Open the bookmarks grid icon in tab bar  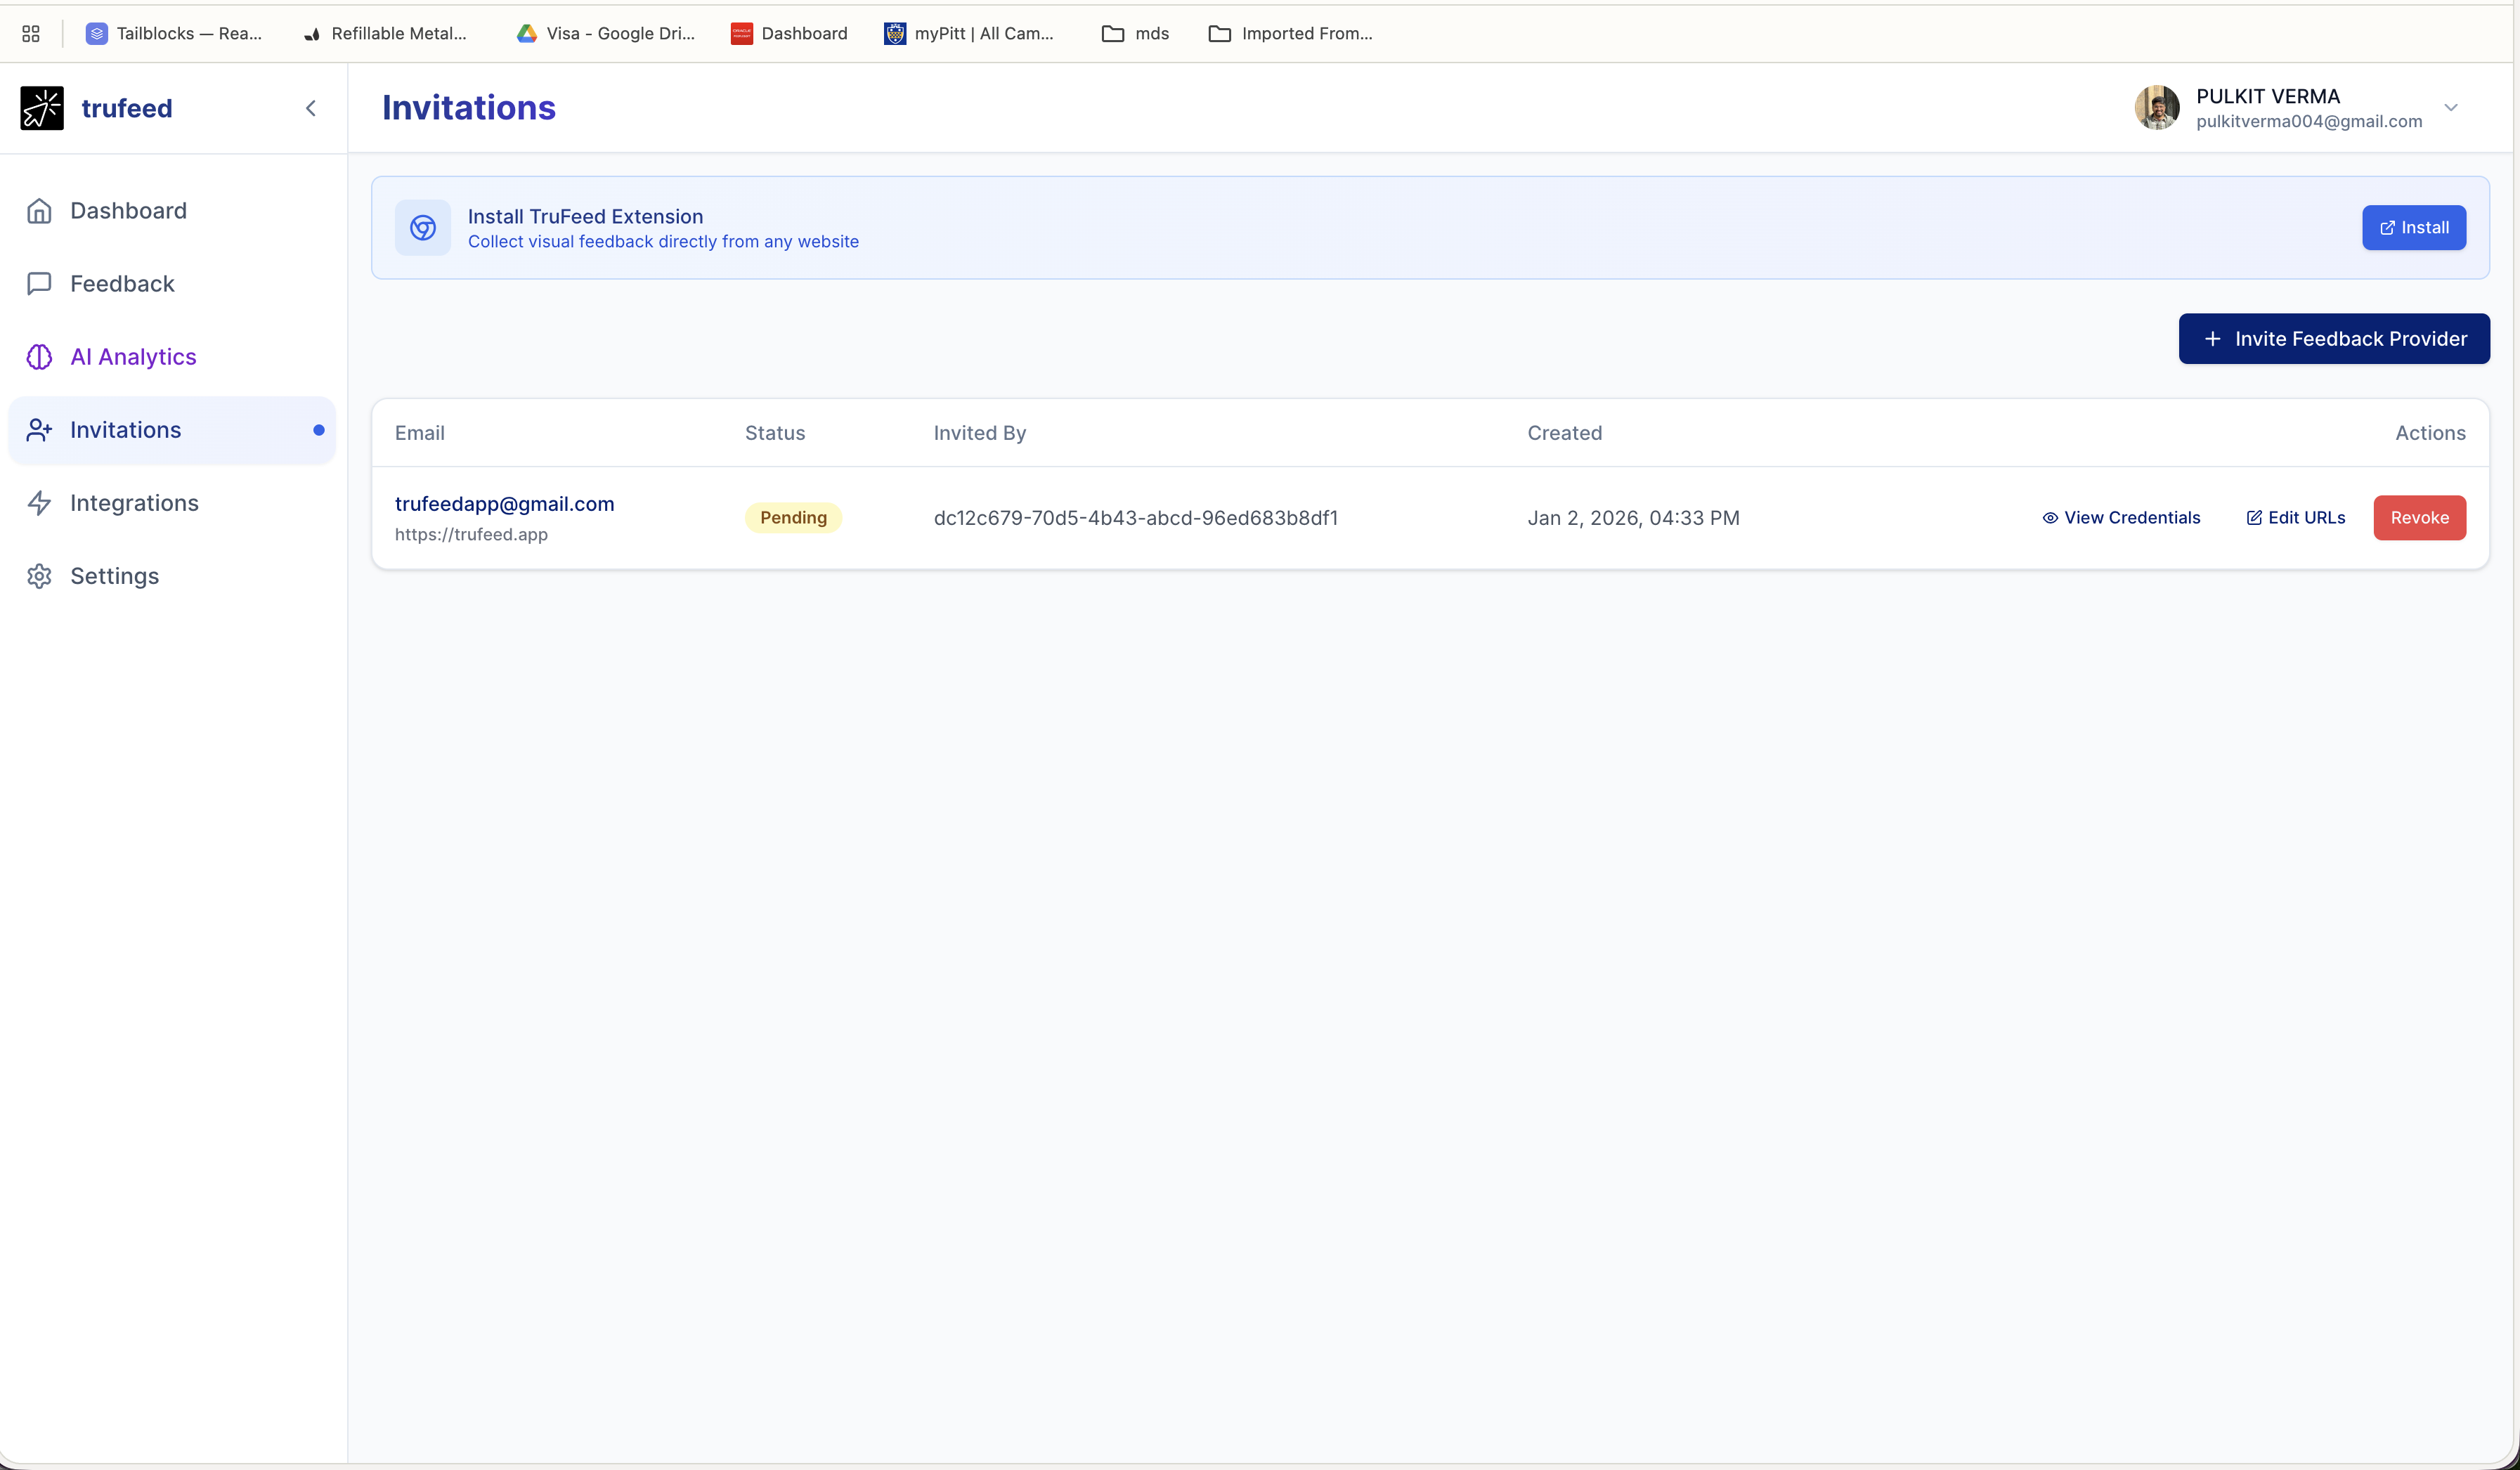30,33
